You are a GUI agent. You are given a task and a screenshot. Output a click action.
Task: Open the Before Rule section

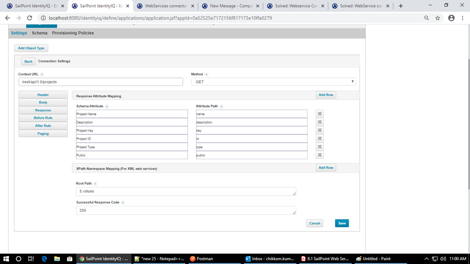point(43,118)
